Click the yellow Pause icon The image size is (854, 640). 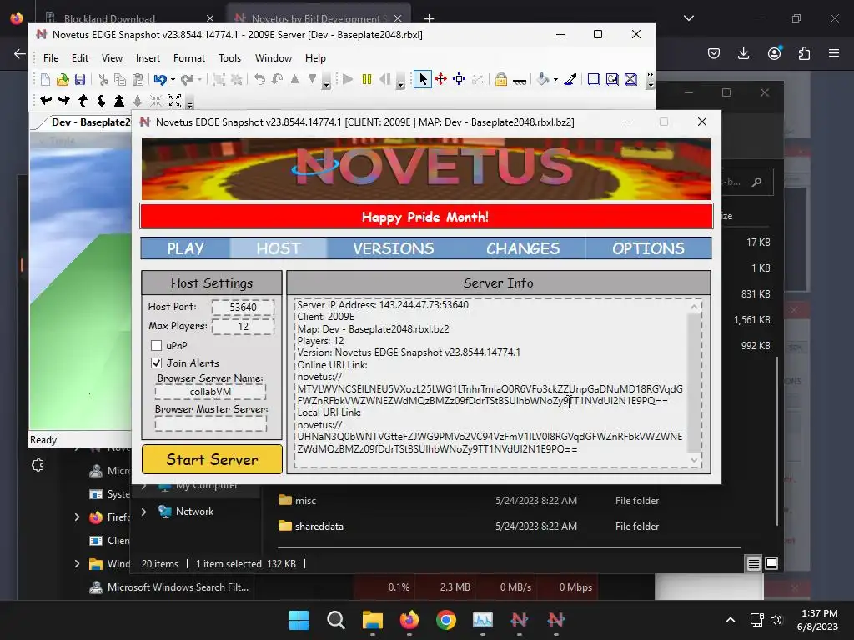[367, 79]
